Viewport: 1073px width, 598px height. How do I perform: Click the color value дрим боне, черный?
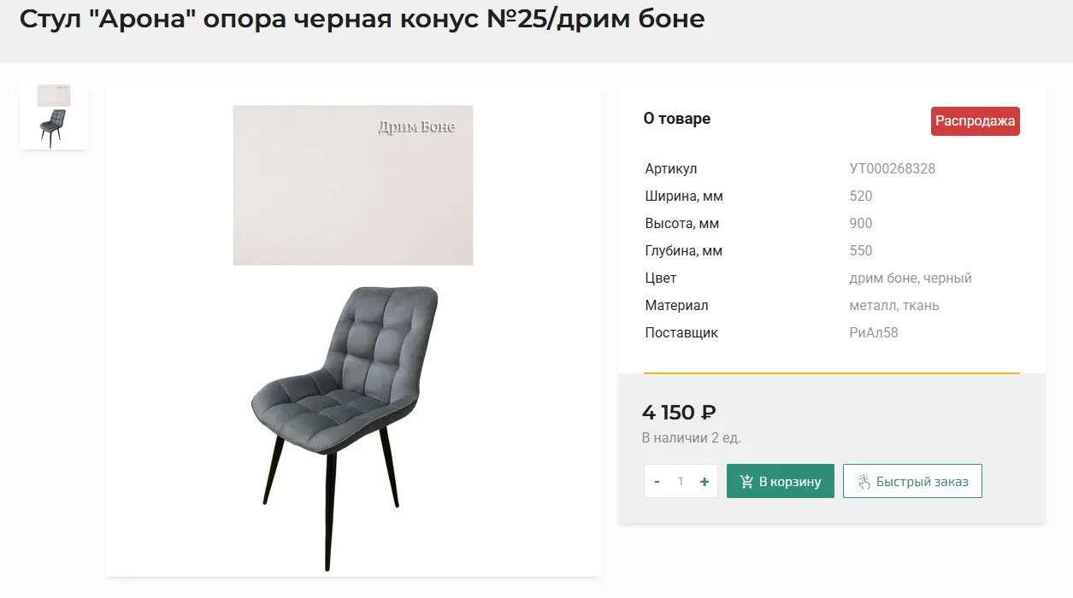[911, 278]
